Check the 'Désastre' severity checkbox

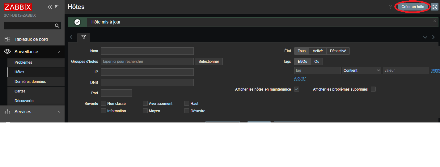187,111
